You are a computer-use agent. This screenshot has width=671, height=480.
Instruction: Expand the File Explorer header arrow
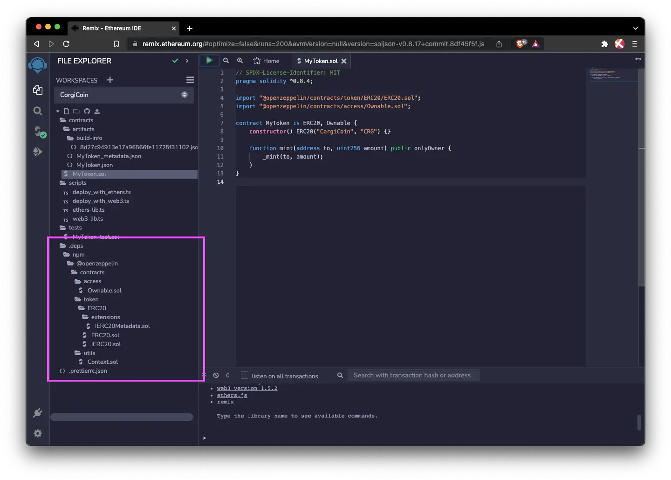click(x=187, y=61)
